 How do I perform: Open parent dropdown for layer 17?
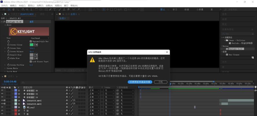pos(127,110)
